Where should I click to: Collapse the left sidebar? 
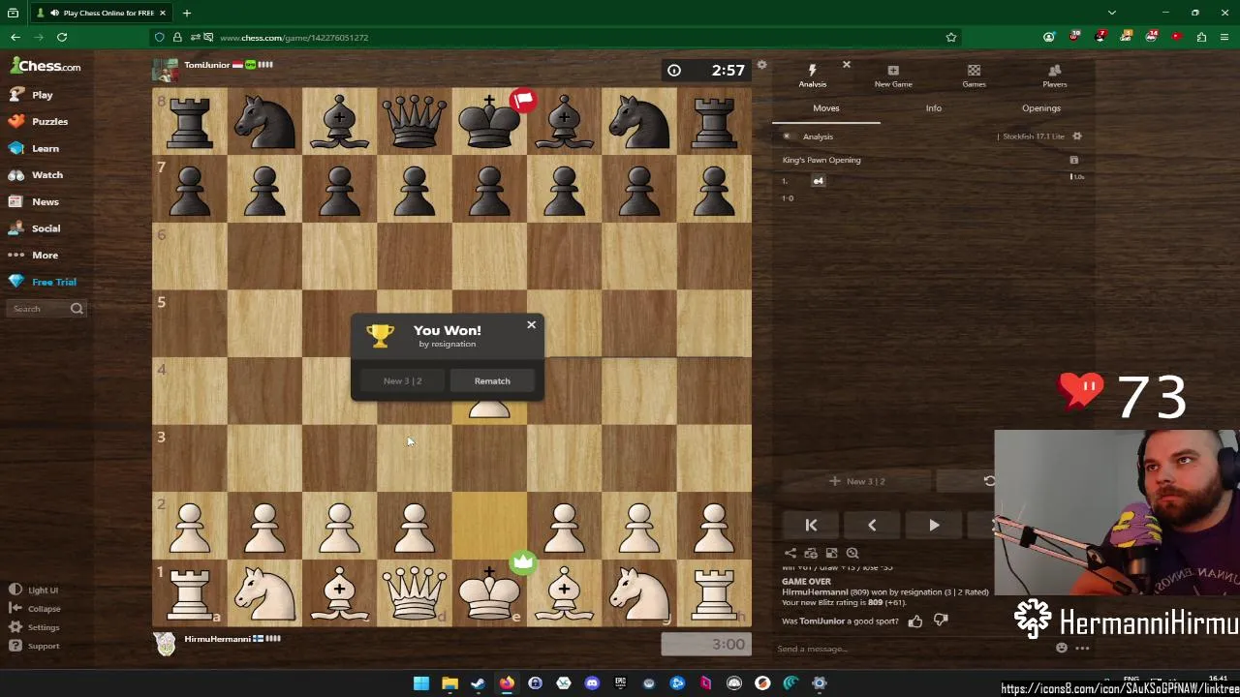(x=36, y=609)
